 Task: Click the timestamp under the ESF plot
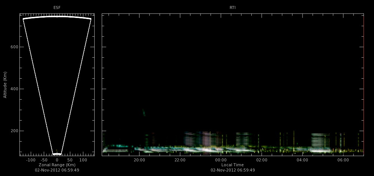click(57, 170)
